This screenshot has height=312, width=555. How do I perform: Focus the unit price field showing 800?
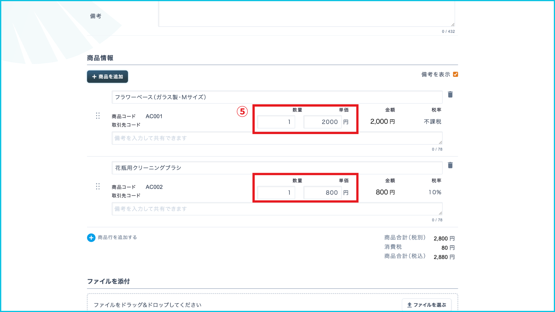tap(322, 193)
